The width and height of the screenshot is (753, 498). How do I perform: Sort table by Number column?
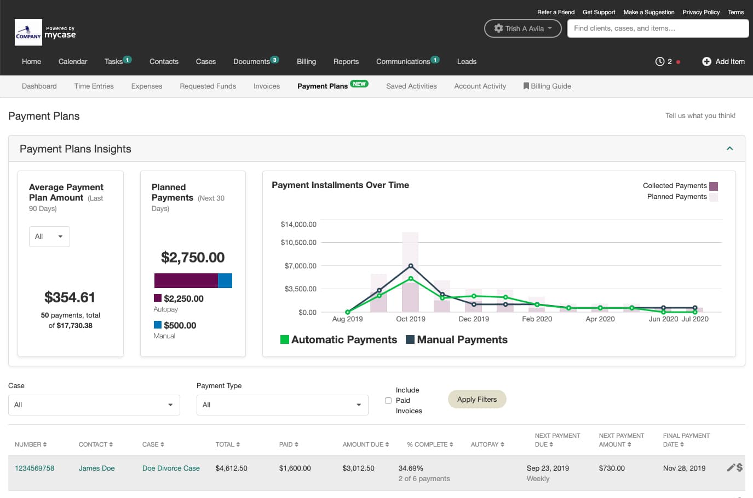[31, 444]
